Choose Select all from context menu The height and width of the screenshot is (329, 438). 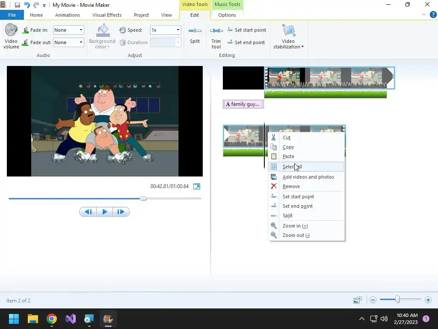(306, 167)
